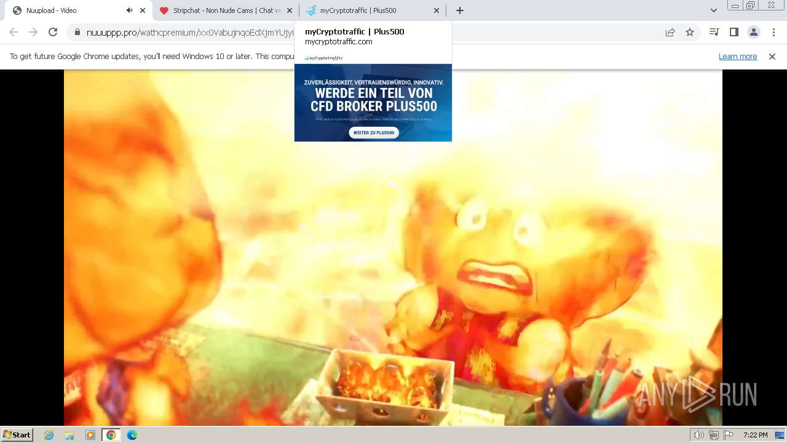Click the WEITER ZU PLUS500 button
The width and height of the screenshot is (787, 443).
click(x=374, y=132)
